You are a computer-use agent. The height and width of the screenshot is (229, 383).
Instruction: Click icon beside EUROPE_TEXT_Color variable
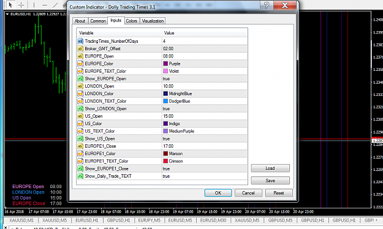[80, 71]
